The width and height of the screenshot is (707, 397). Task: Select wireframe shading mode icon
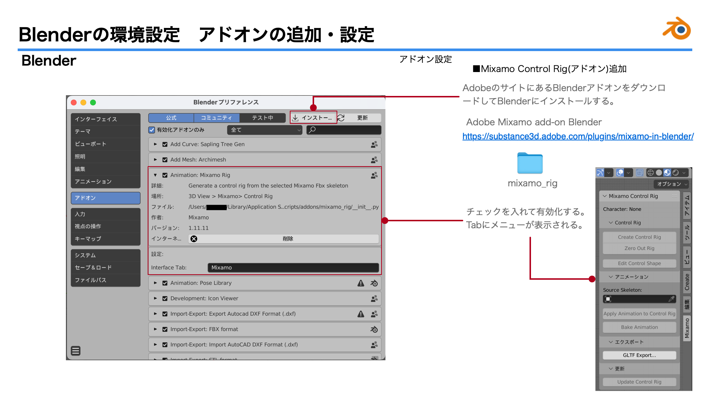pyautogui.click(x=651, y=172)
